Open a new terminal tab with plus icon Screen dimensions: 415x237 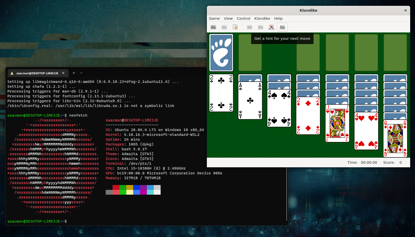pos(74,73)
